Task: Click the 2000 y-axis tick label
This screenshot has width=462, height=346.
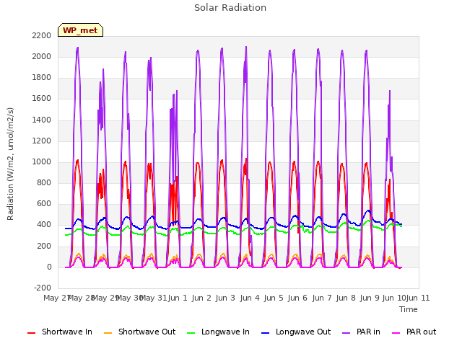Action: click(42, 56)
